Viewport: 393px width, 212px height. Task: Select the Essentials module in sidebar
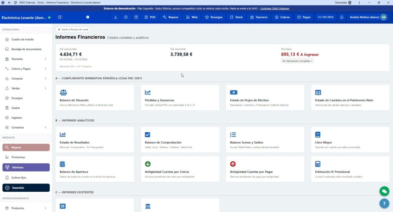tap(26, 188)
